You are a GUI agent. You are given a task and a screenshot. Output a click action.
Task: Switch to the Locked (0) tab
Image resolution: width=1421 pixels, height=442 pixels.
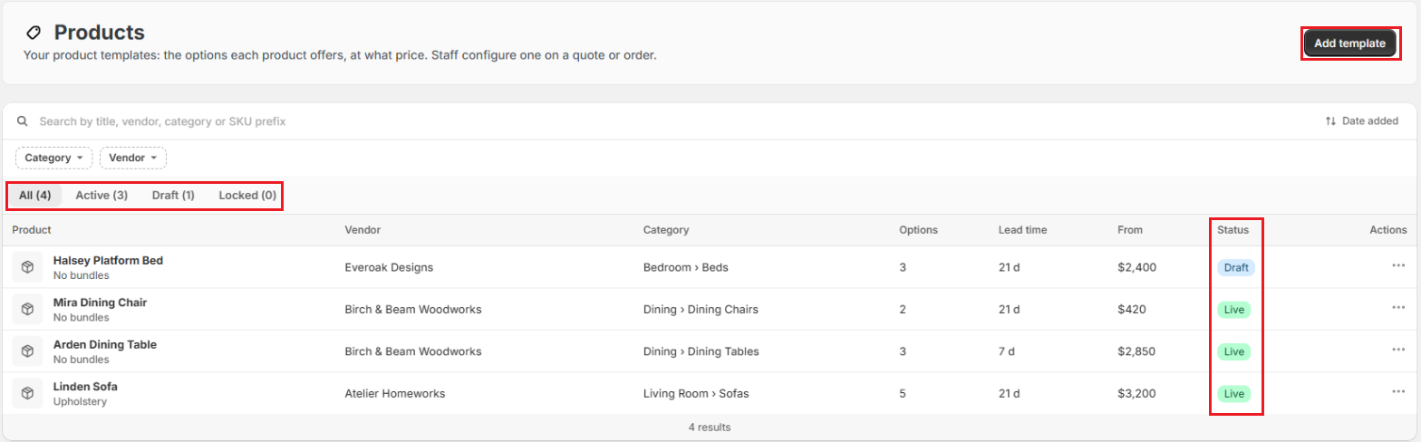click(247, 195)
